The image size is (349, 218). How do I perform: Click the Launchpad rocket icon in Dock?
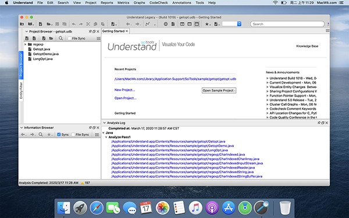pyautogui.click(x=80, y=208)
